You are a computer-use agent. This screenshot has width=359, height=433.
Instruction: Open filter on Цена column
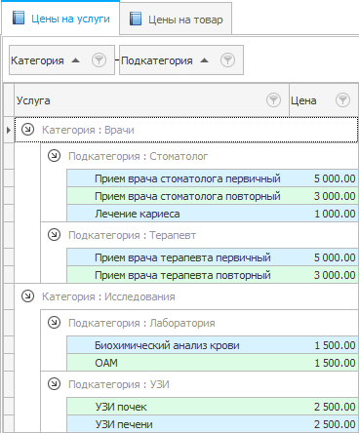pyautogui.click(x=342, y=100)
